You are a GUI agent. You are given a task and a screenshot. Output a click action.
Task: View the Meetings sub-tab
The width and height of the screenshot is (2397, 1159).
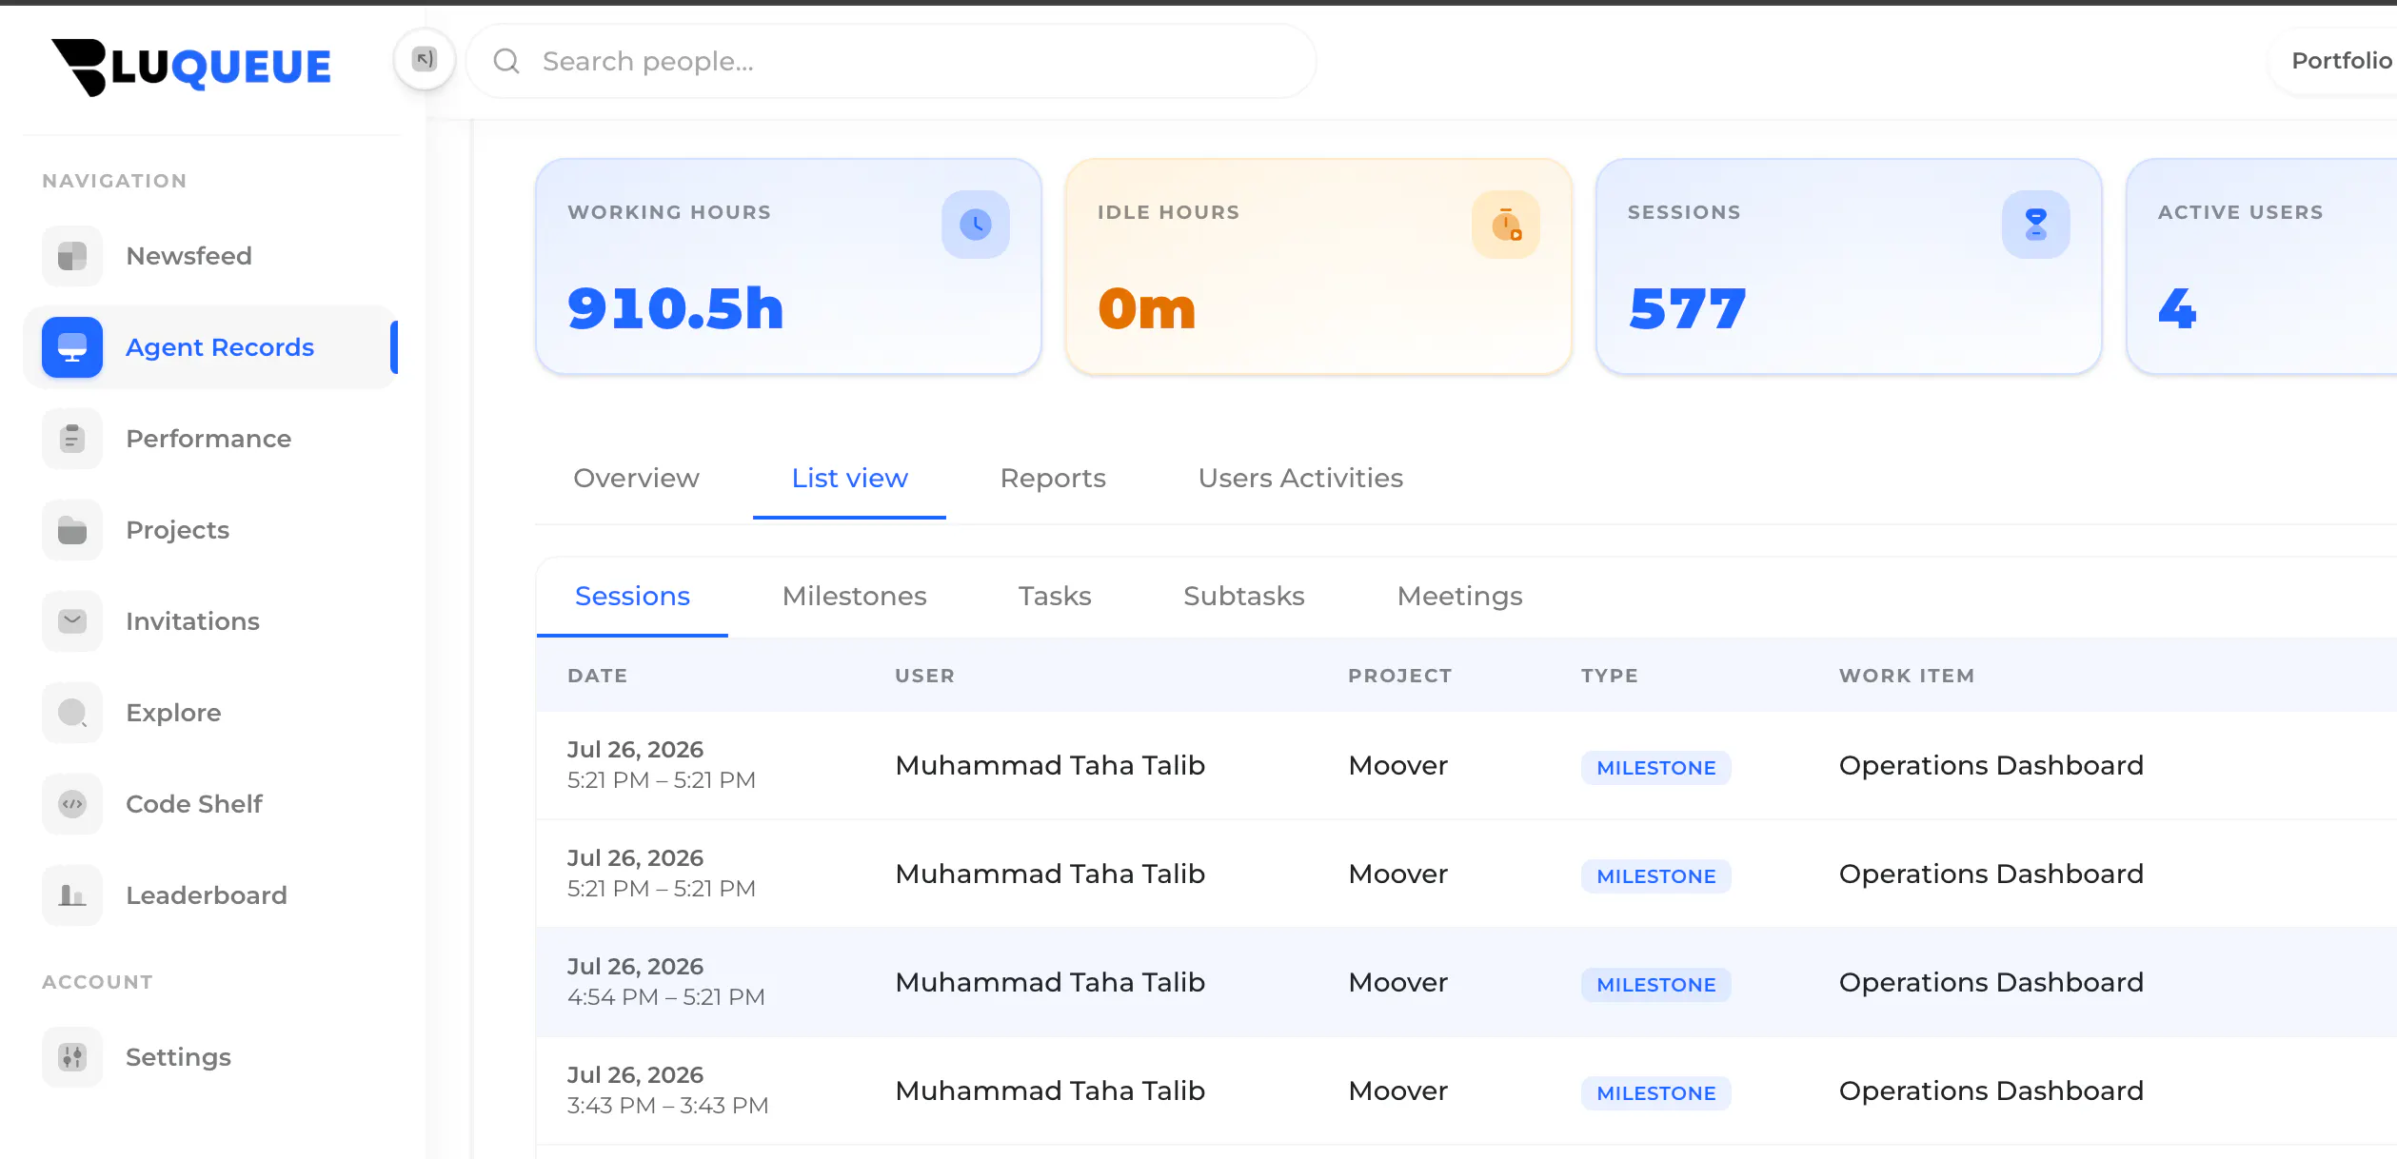[x=1459, y=596]
